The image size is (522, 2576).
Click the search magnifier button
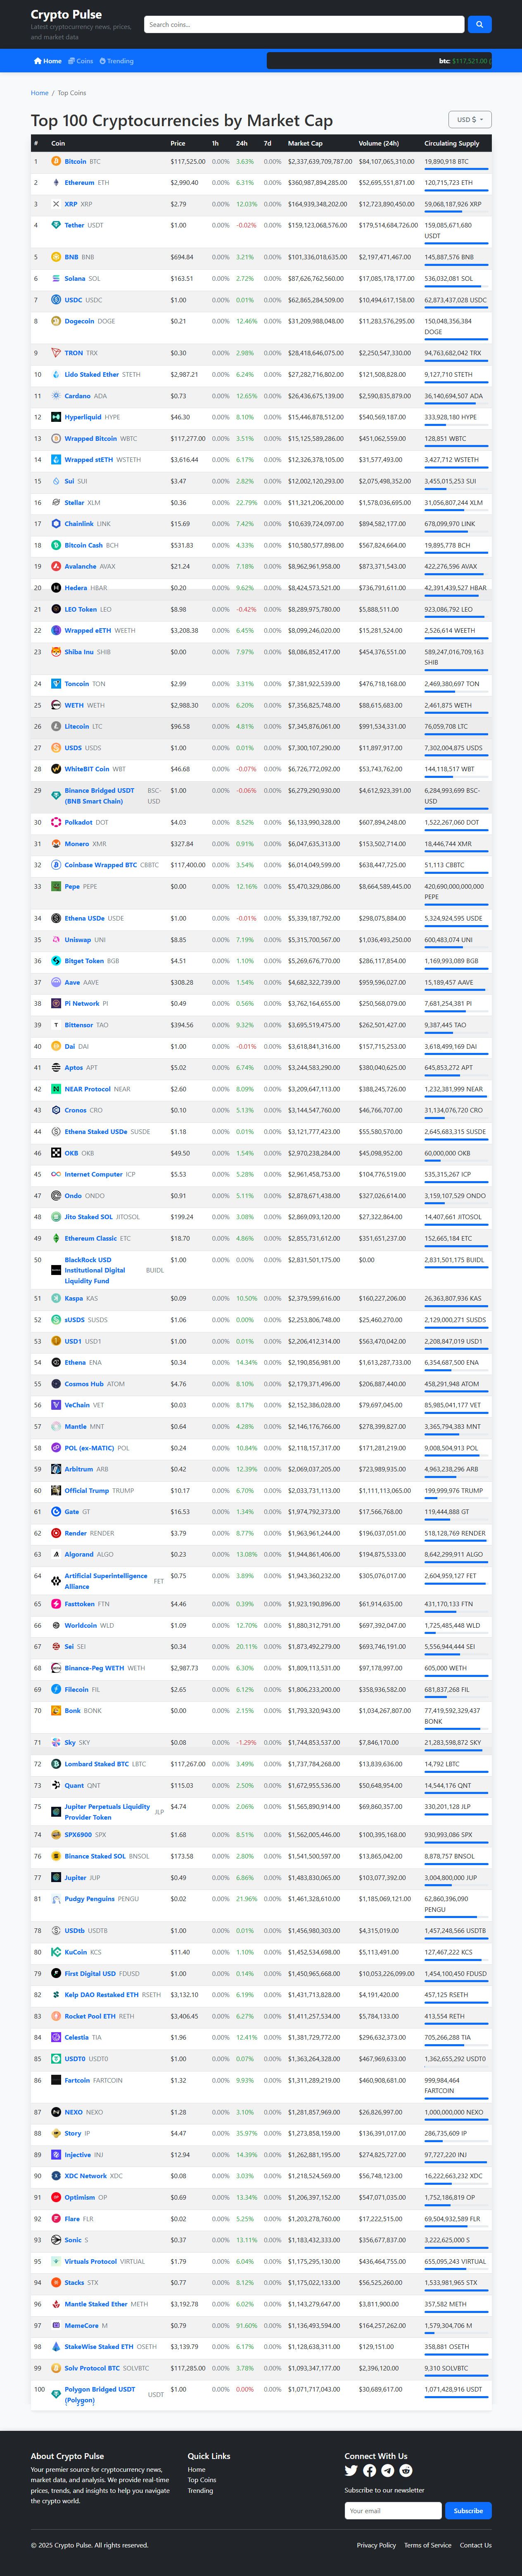478,24
